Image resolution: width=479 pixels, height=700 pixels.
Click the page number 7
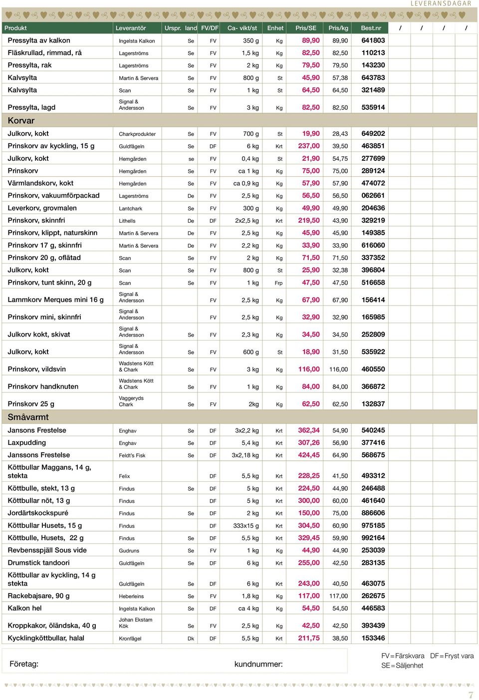coord(471,695)
